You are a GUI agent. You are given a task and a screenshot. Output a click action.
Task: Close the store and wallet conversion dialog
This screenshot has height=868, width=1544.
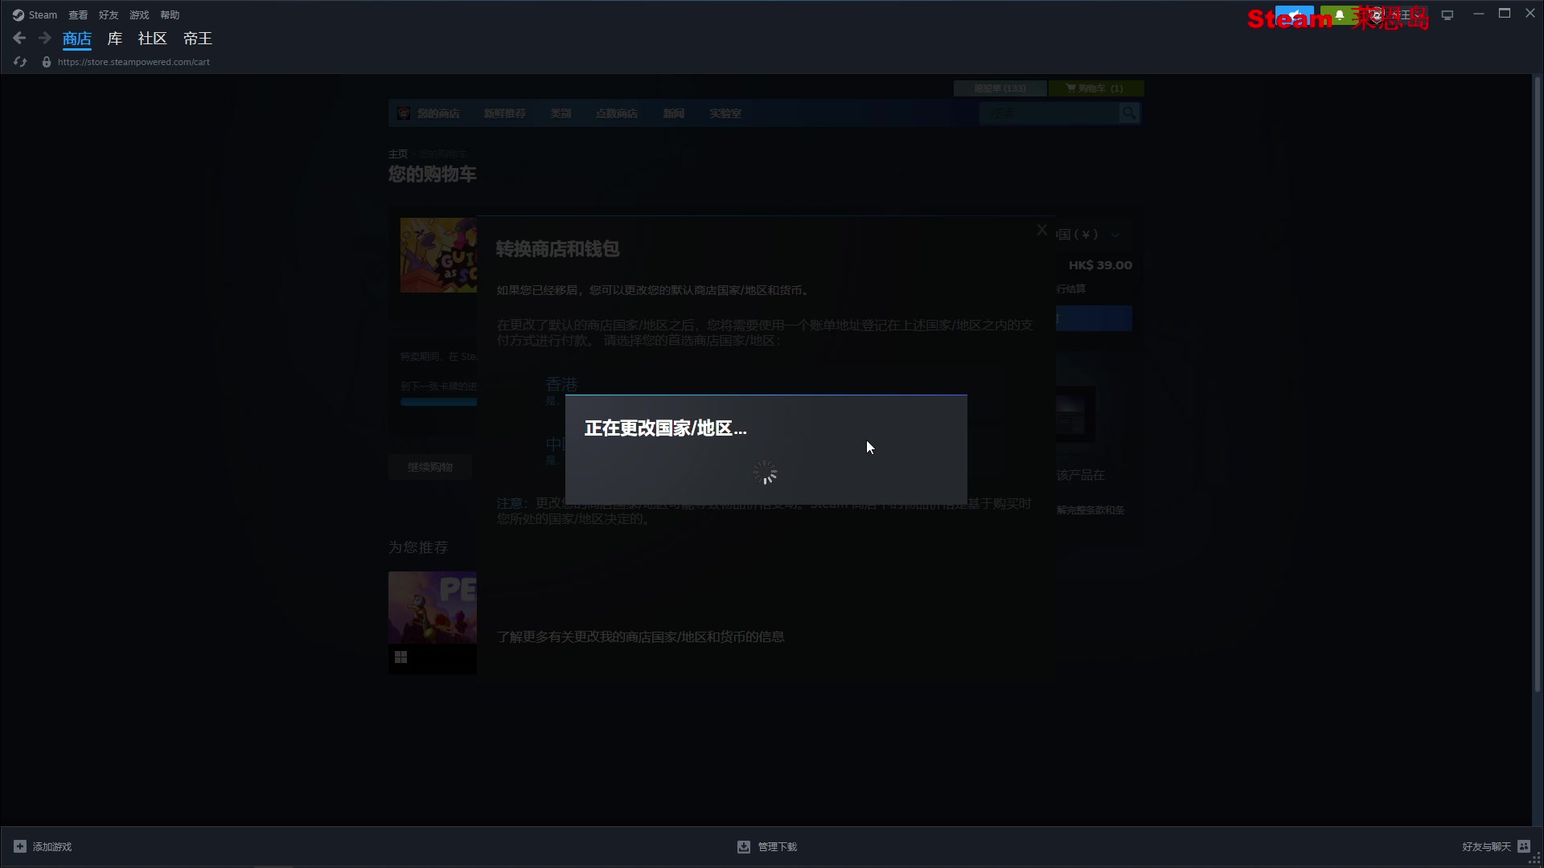click(1042, 230)
